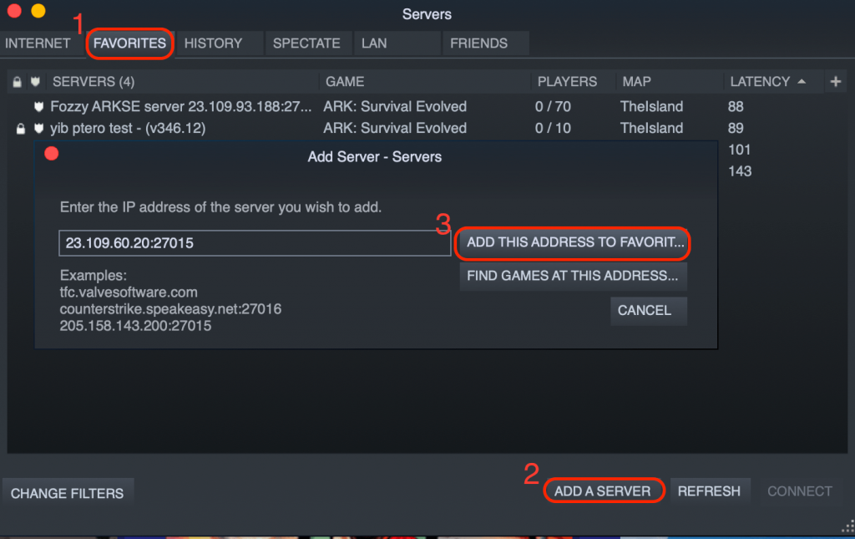View the FRIENDS tab
855x539 pixels.
484,43
